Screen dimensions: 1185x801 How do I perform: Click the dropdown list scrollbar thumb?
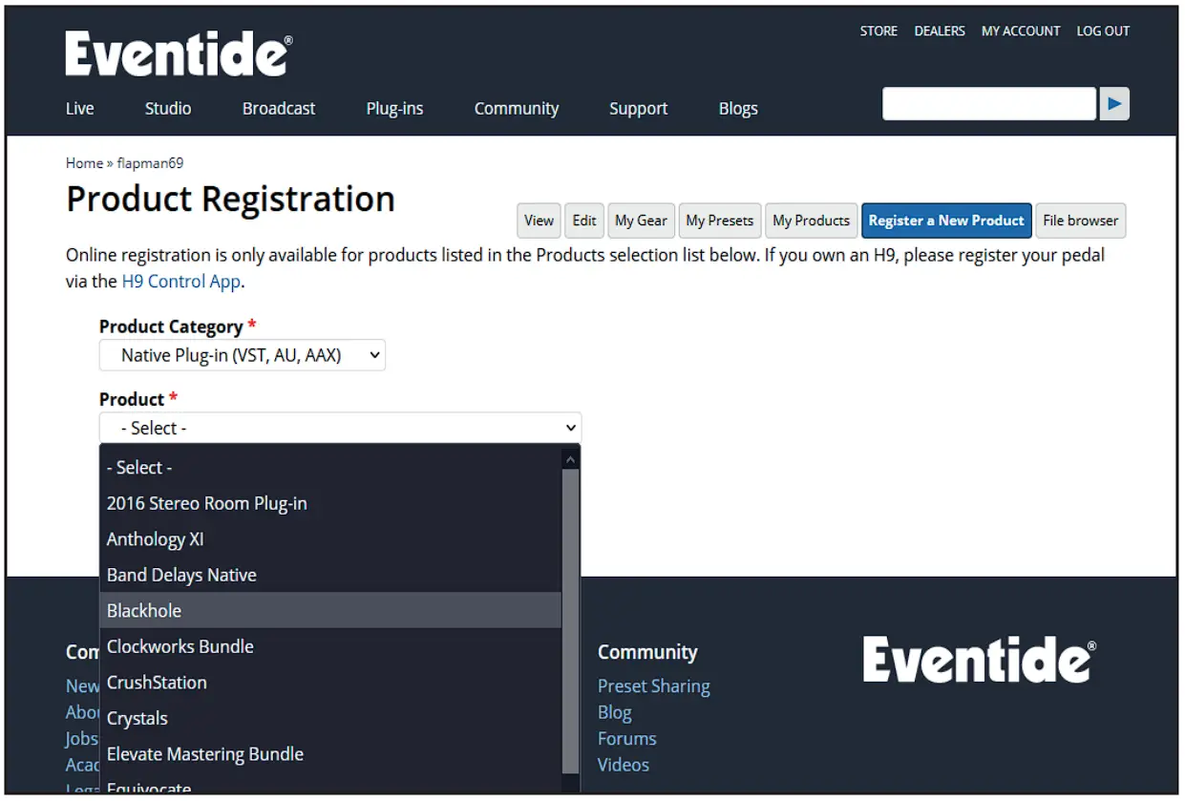coord(570,621)
